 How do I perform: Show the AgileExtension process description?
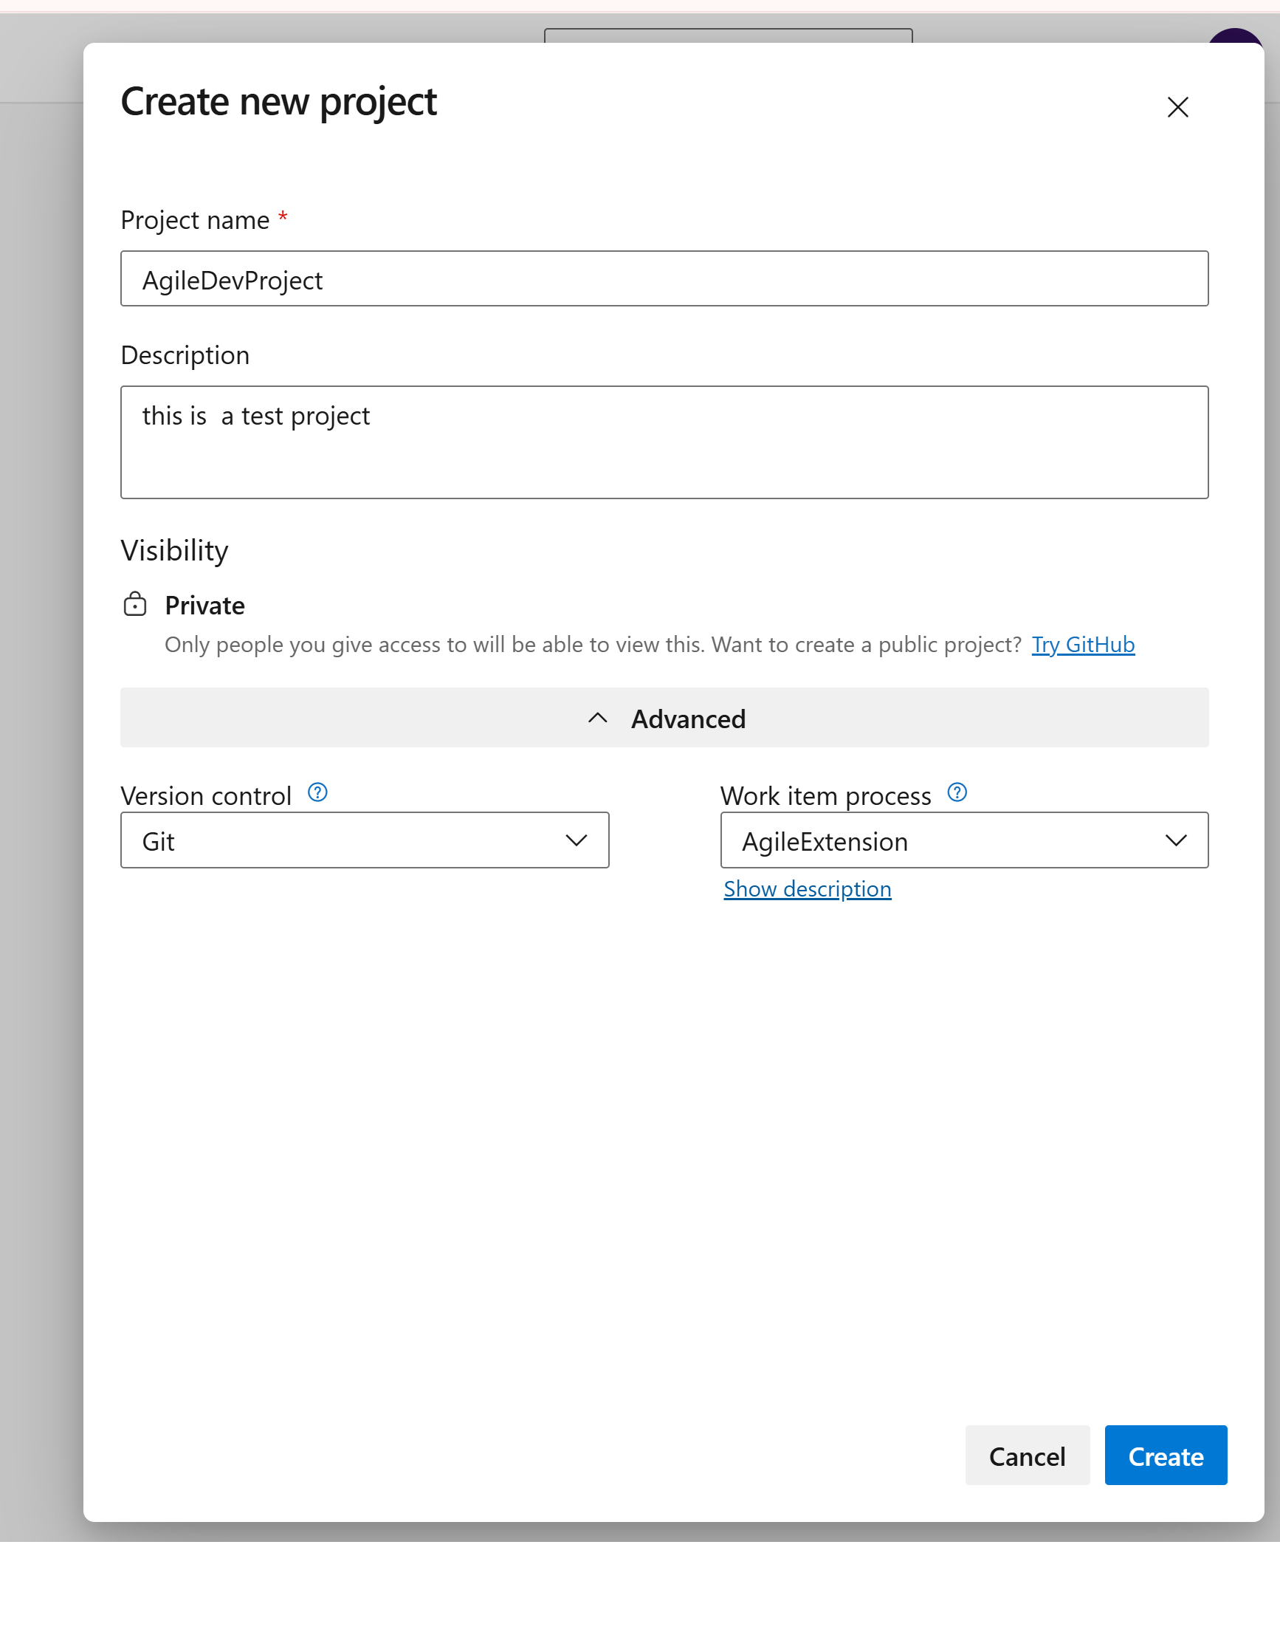807,888
